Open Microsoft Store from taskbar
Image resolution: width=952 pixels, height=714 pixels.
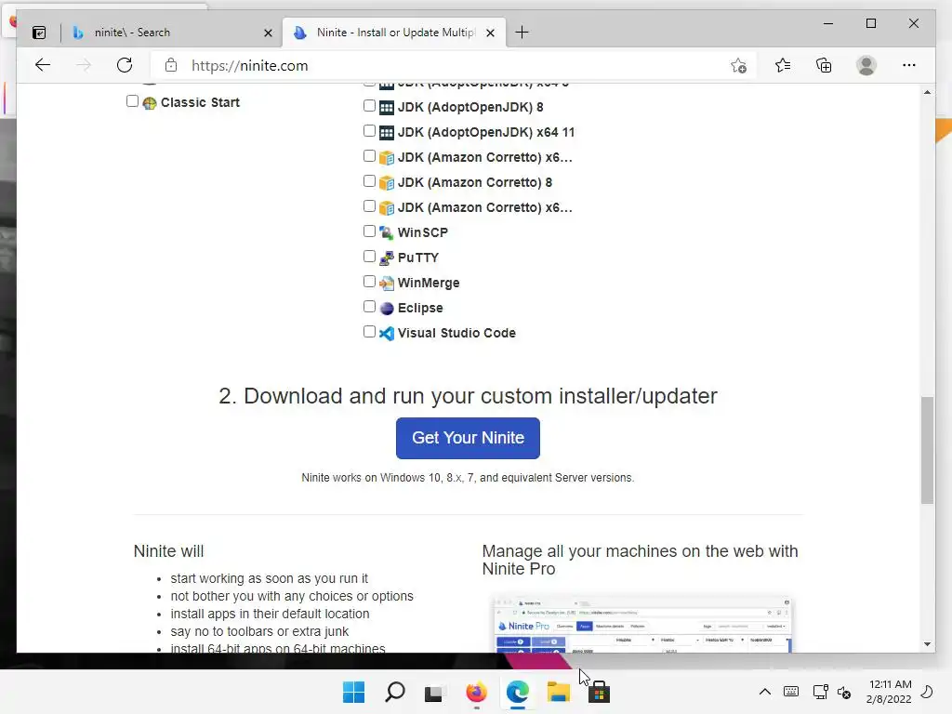[600, 692]
